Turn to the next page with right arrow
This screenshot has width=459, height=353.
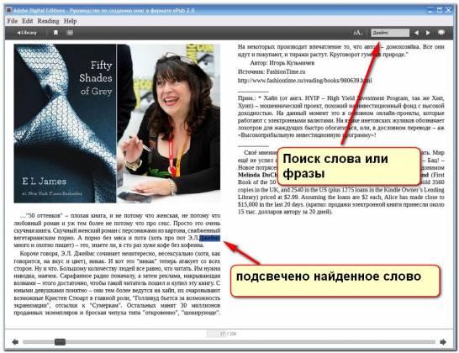point(443,342)
